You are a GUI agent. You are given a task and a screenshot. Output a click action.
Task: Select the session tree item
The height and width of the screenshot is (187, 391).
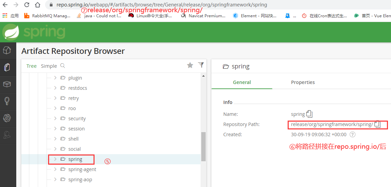[x=76, y=129]
